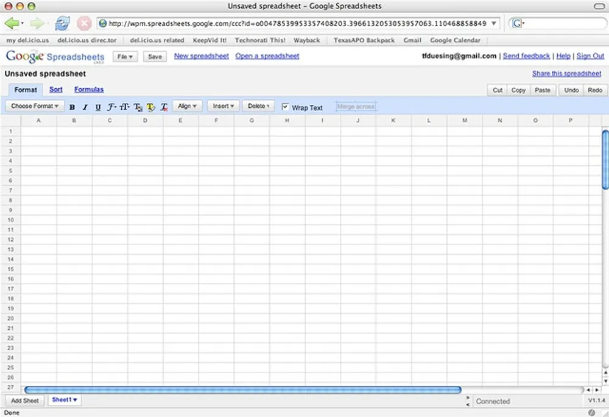Open the Share this spreadsheet link
The image size is (609, 417).
pyautogui.click(x=566, y=73)
